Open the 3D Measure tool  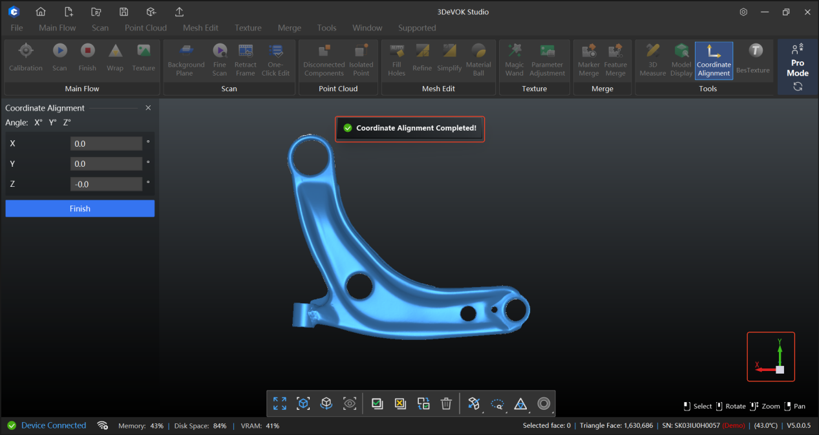(652, 59)
